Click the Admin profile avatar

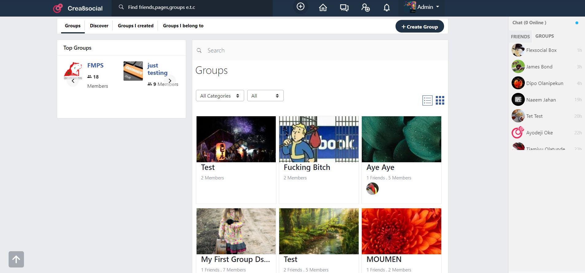[410, 7]
